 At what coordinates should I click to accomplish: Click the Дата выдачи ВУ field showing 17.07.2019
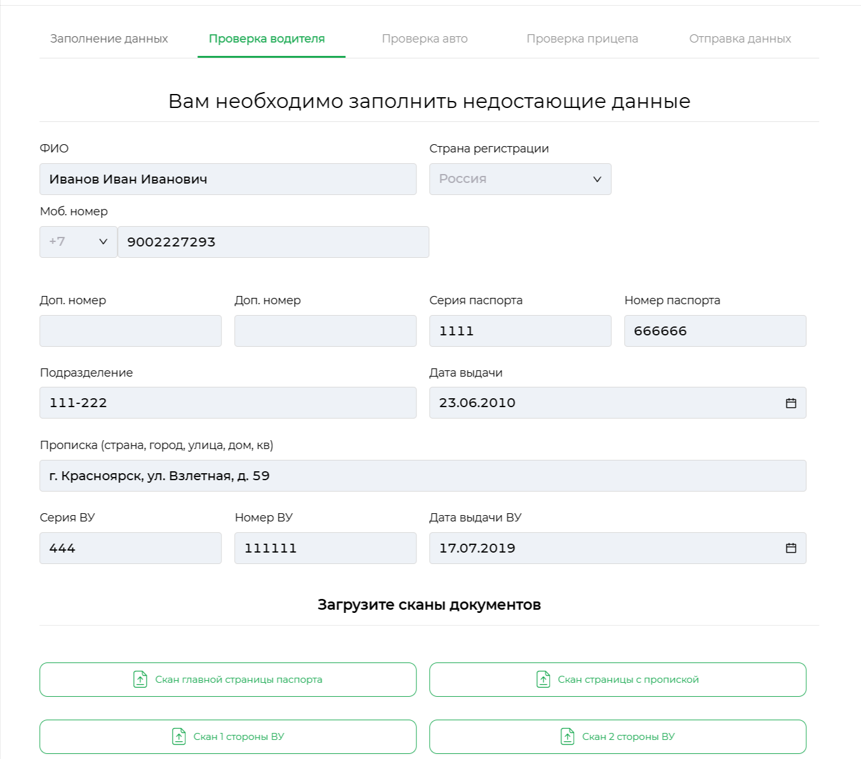click(618, 548)
